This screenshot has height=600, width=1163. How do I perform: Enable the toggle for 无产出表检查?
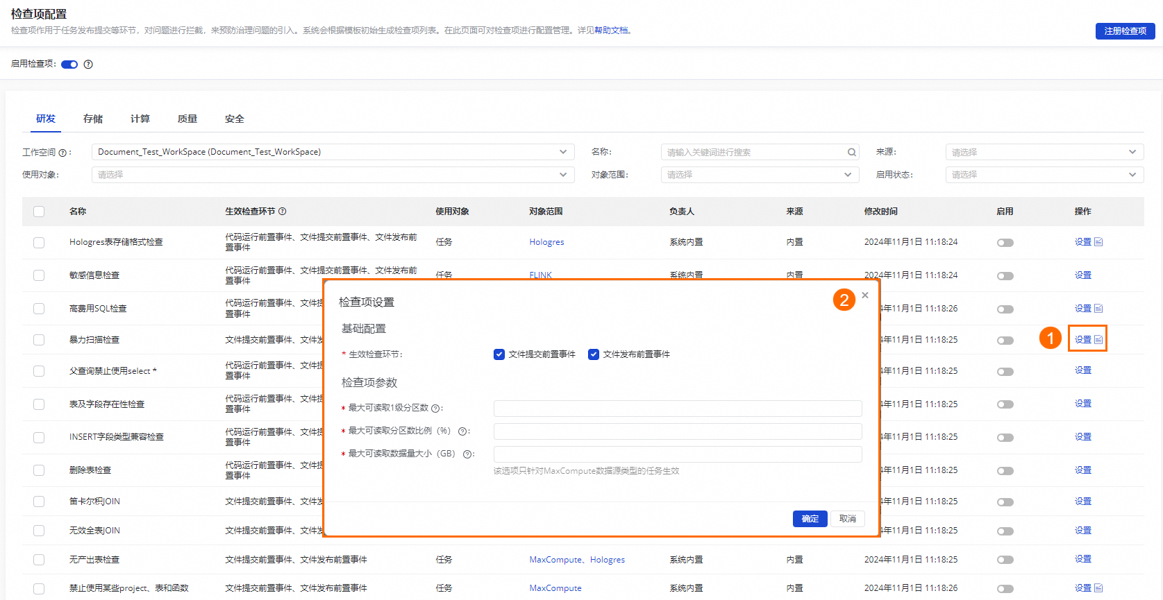tap(1005, 560)
